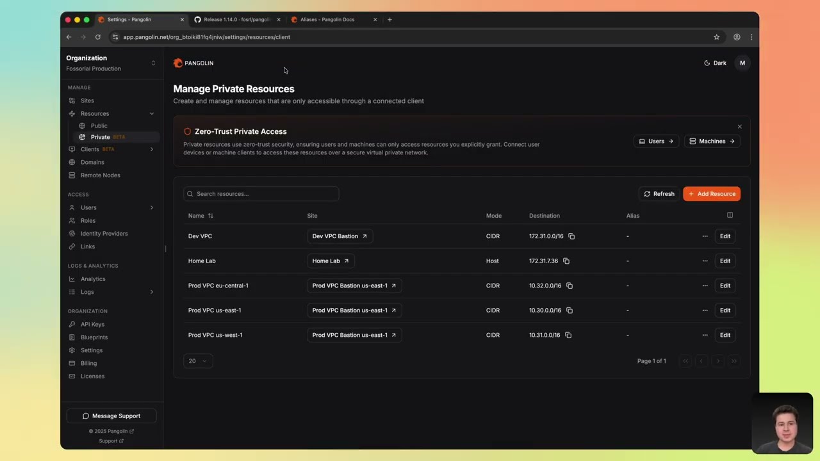Open the Chrome three-dot menu
820x461 pixels.
(x=751, y=37)
